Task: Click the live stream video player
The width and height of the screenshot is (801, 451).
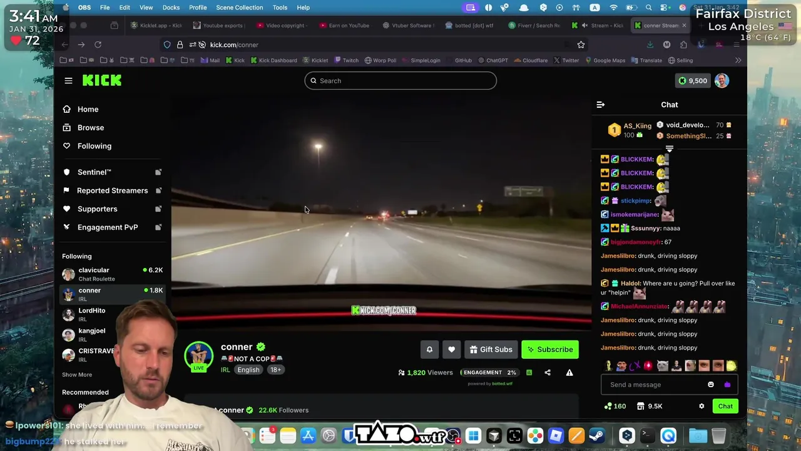Action: tap(382, 213)
